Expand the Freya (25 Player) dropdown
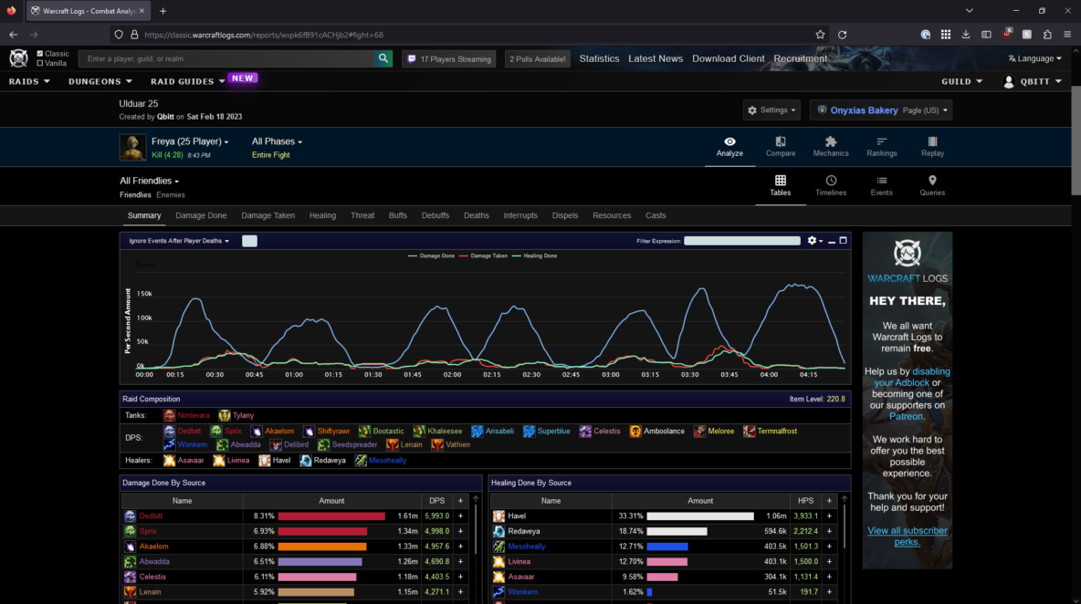 coord(190,141)
